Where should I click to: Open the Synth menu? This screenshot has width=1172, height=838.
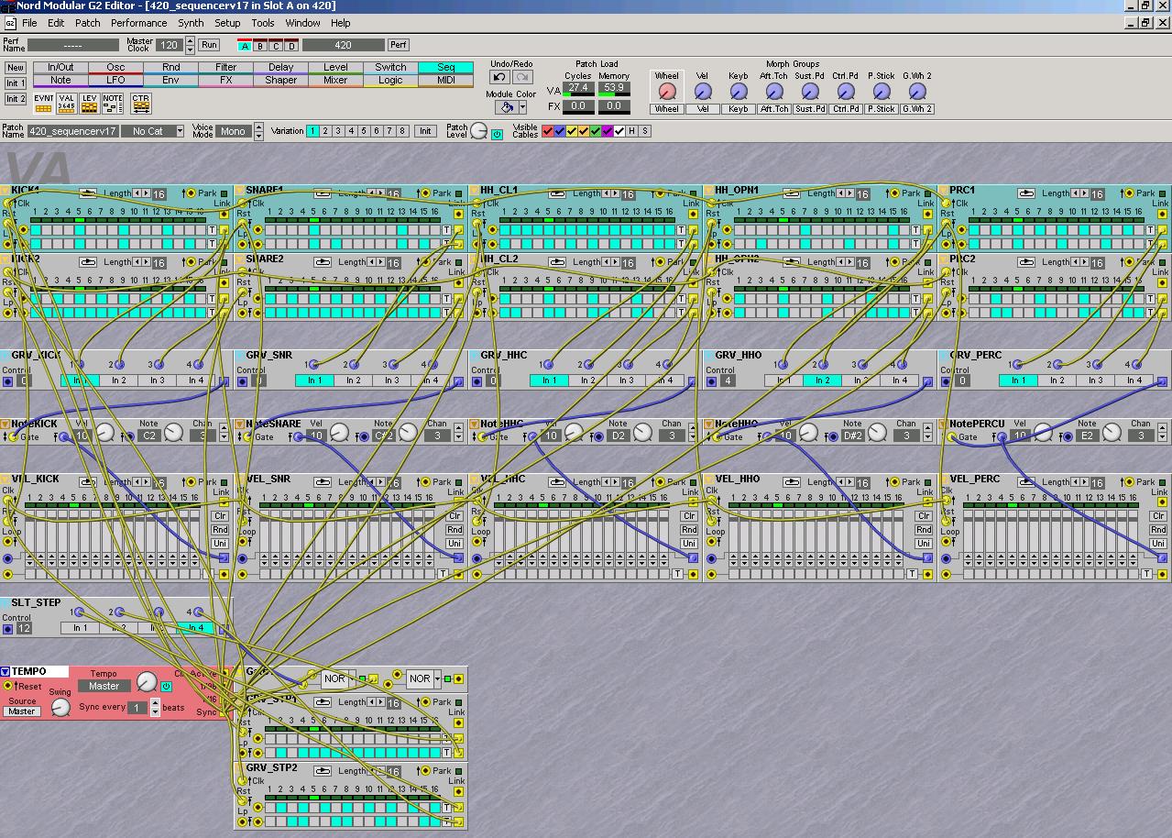(x=191, y=23)
